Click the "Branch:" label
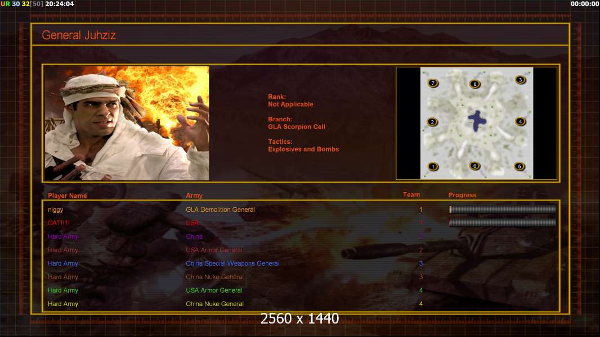 point(280,119)
